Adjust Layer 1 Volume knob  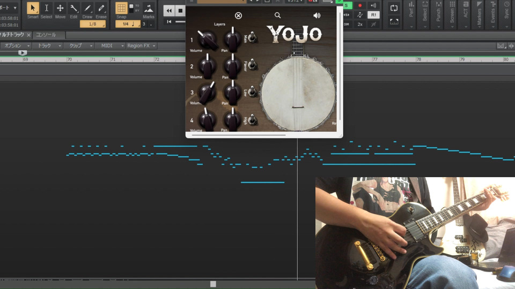pos(208,39)
